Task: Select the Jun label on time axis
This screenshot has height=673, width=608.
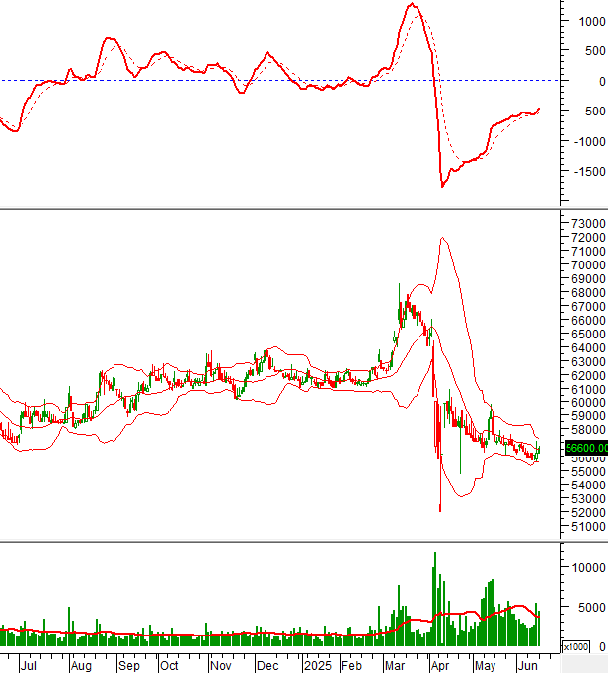Action: pos(528,666)
